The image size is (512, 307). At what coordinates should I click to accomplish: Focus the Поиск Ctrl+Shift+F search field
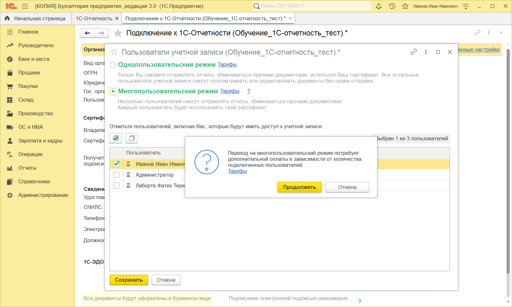312,6
